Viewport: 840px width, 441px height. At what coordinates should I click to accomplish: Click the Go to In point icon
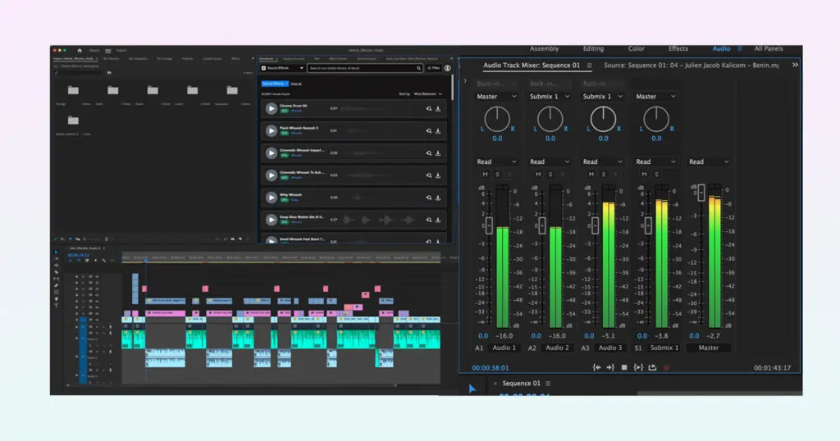click(596, 368)
